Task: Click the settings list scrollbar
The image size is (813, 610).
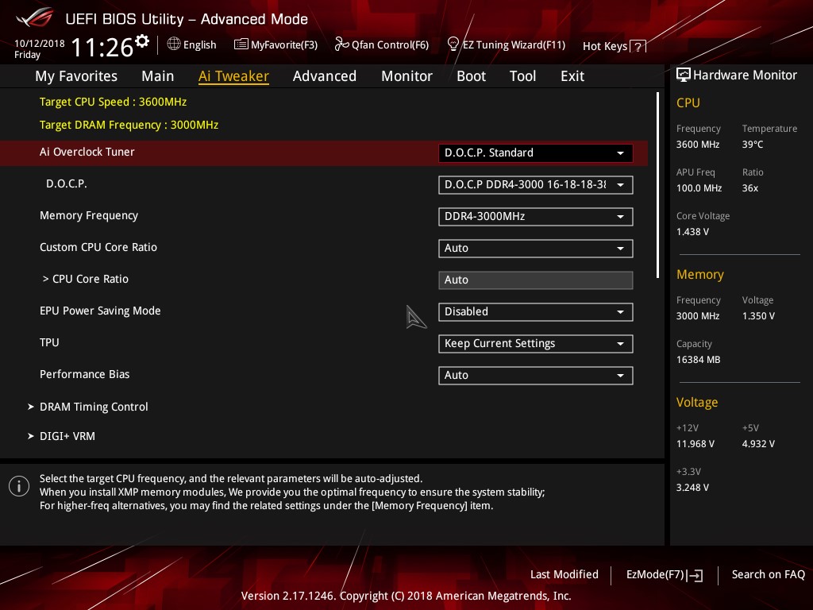Action: [657, 185]
